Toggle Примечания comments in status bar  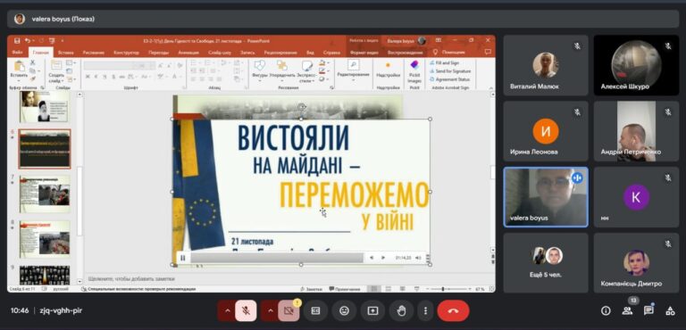coord(345,289)
